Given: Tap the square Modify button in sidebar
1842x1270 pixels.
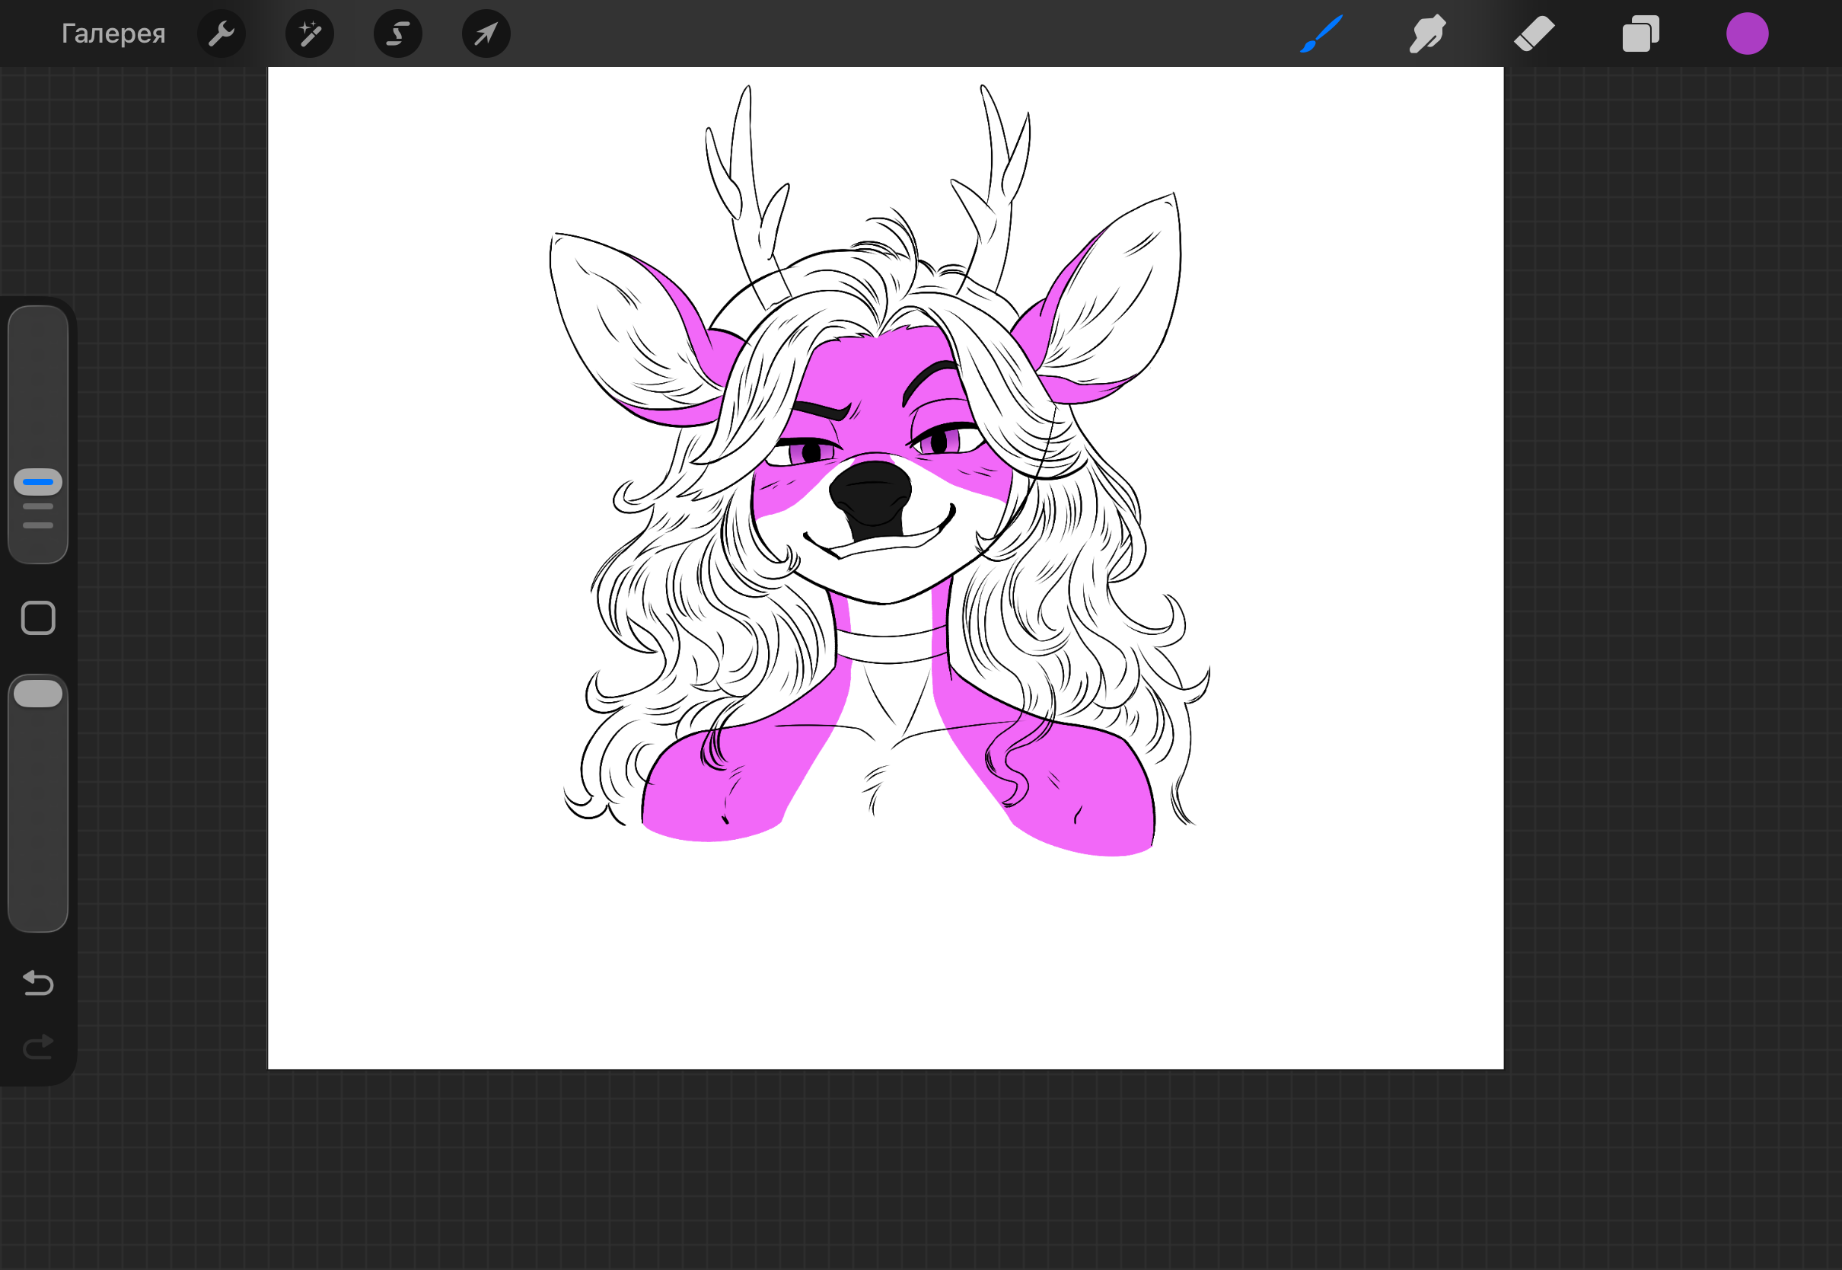Looking at the screenshot, I should tap(38, 618).
